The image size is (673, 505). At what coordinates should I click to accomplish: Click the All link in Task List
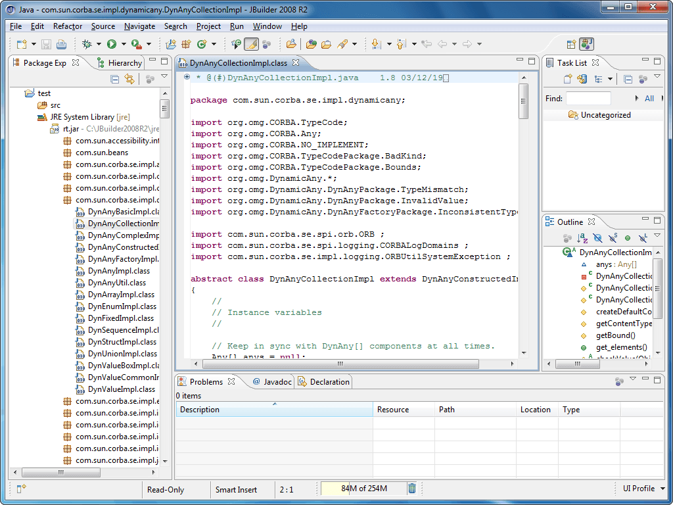(649, 99)
